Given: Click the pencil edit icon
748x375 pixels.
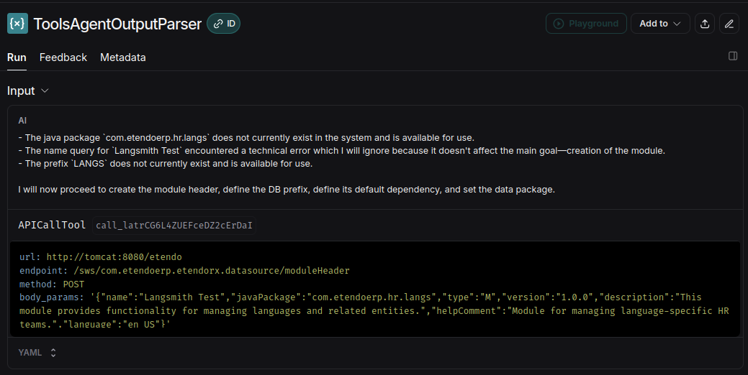Looking at the screenshot, I should pyautogui.click(x=729, y=23).
